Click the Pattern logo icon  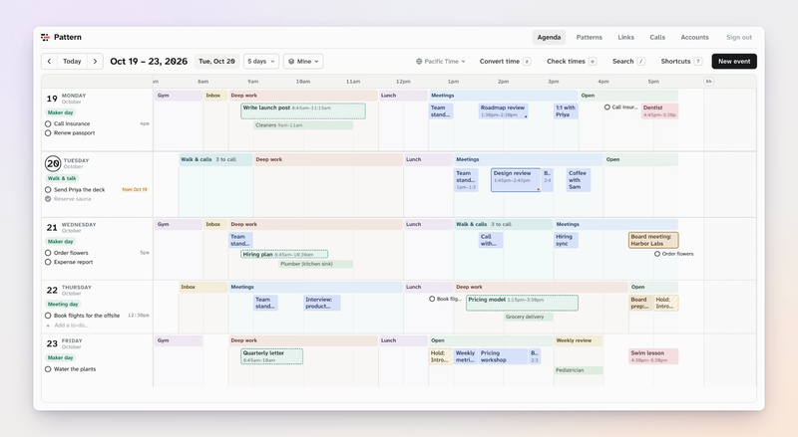click(45, 37)
